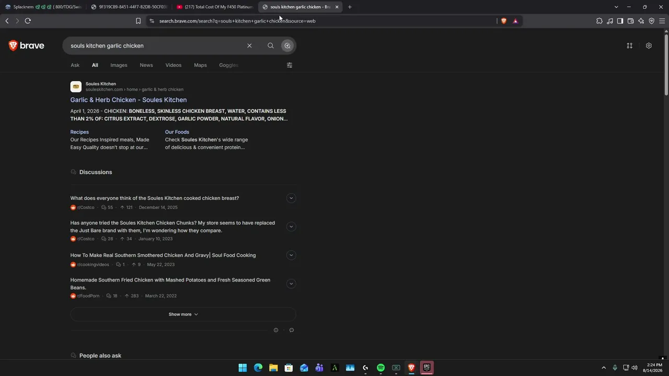Show more discussions
This screenshot has height=376, width=669.
[x=183, y=314]
